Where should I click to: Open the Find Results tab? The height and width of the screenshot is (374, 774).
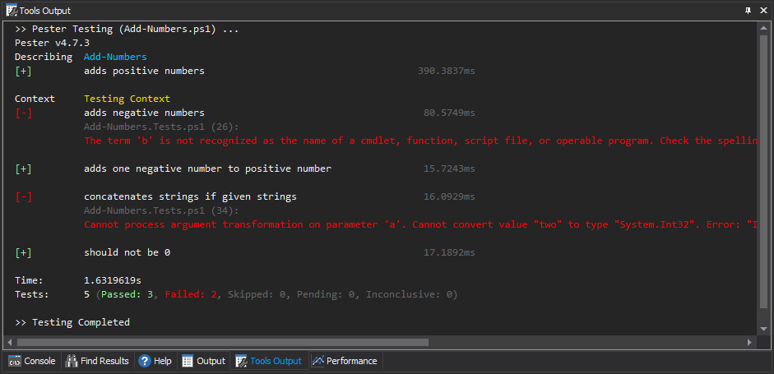pyautogui.click(x=97, y=361)
